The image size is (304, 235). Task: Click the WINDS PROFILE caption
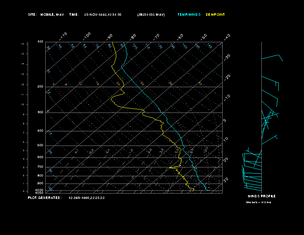(261, 196)
